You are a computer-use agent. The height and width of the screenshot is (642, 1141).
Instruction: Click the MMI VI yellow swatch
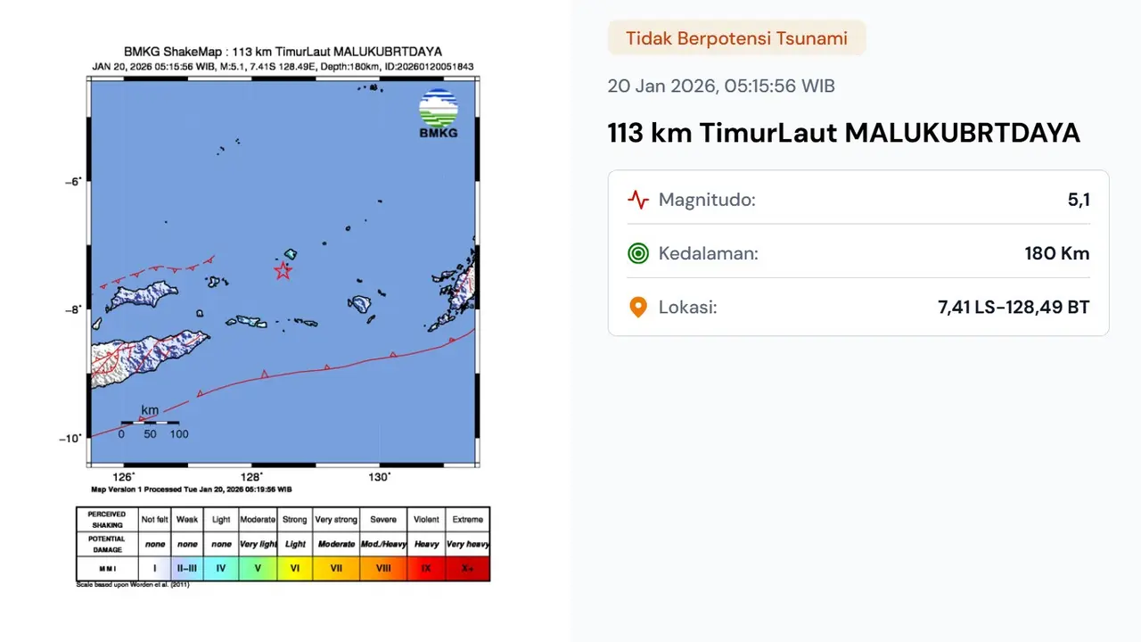pyautogui.click(x=295, y=568)
